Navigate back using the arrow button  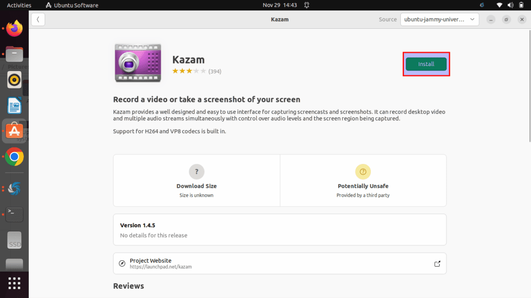pos(38,19)
